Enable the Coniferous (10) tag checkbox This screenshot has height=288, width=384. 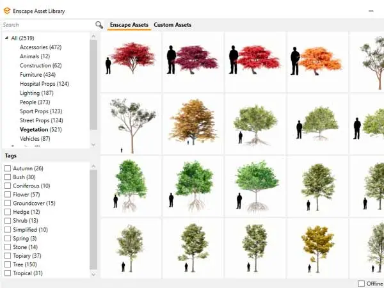point(8,186)
